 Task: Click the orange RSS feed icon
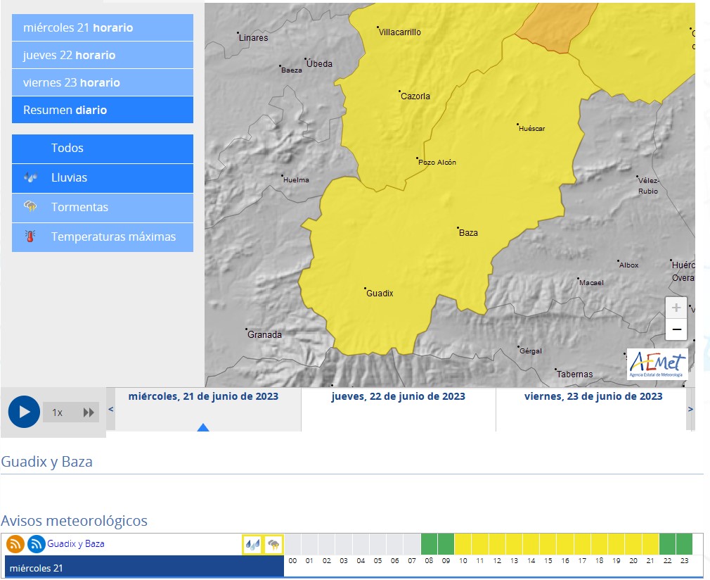tap(15, 544)
